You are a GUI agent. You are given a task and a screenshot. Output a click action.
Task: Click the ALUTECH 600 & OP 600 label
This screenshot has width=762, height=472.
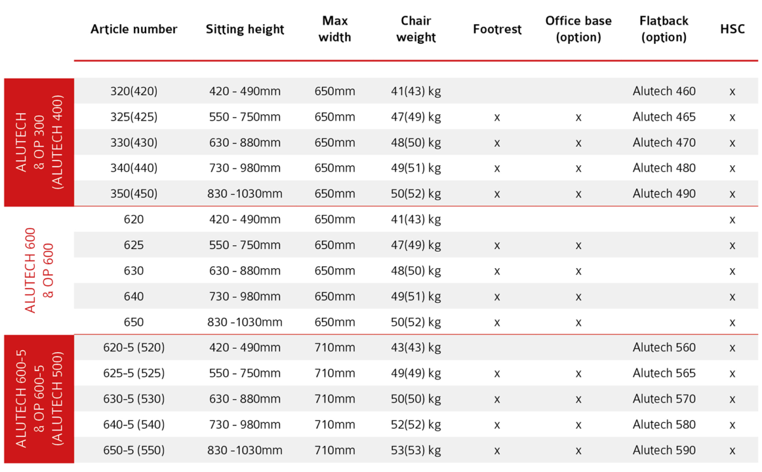39,271
